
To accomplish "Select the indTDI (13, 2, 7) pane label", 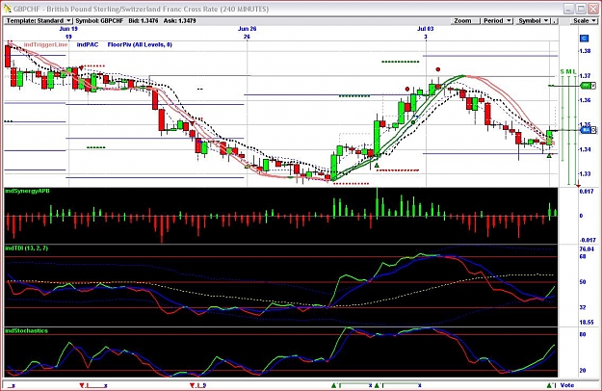I will pos(27,248).
